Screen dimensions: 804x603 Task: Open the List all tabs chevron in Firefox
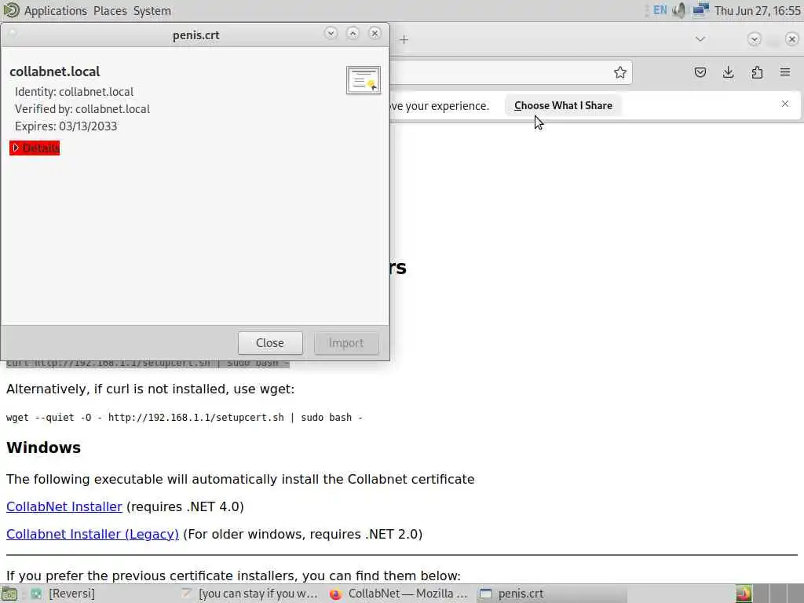click(700, 39)
